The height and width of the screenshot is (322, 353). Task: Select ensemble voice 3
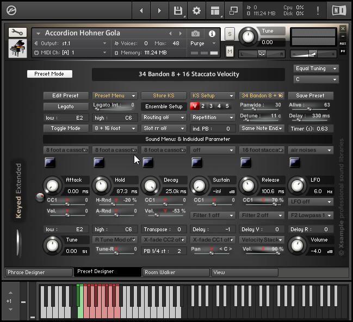click(211, 106)
